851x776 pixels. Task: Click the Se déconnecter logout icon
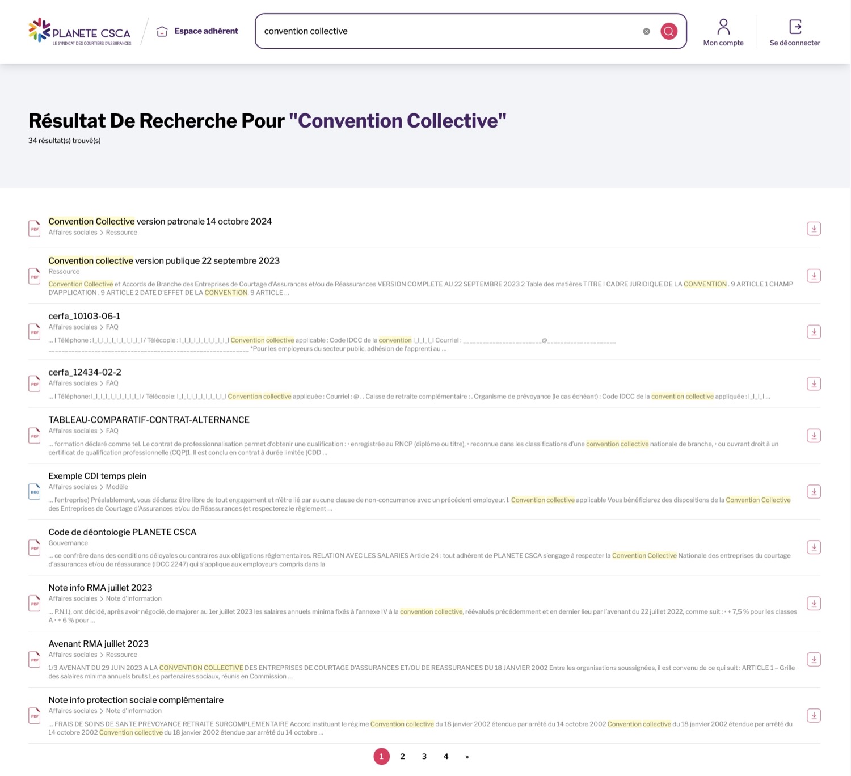[x=795, y=27]
